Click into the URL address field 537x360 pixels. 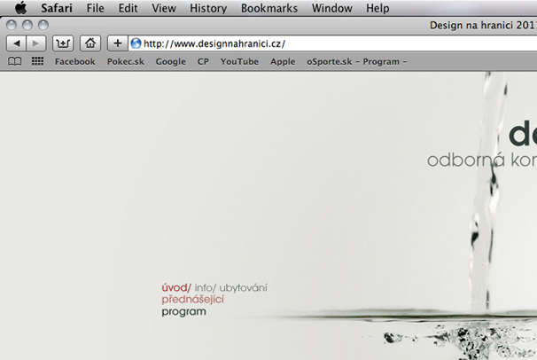click(337, 43)
